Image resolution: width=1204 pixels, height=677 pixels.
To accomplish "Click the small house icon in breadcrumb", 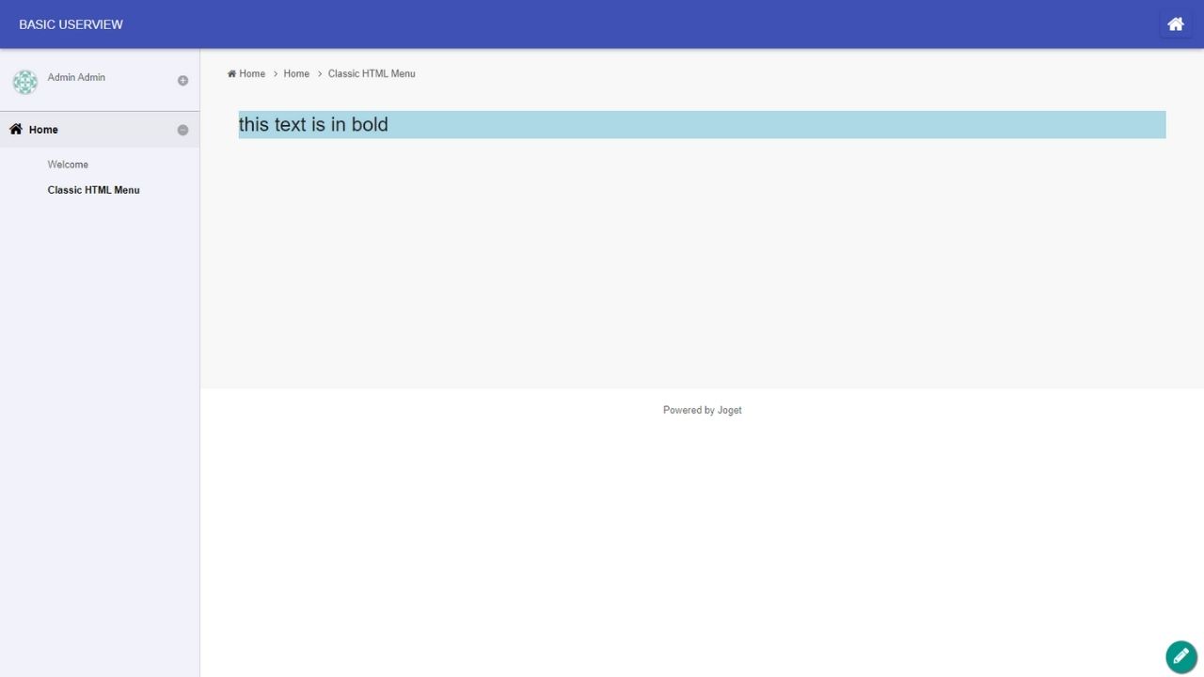I will [231, 74].
